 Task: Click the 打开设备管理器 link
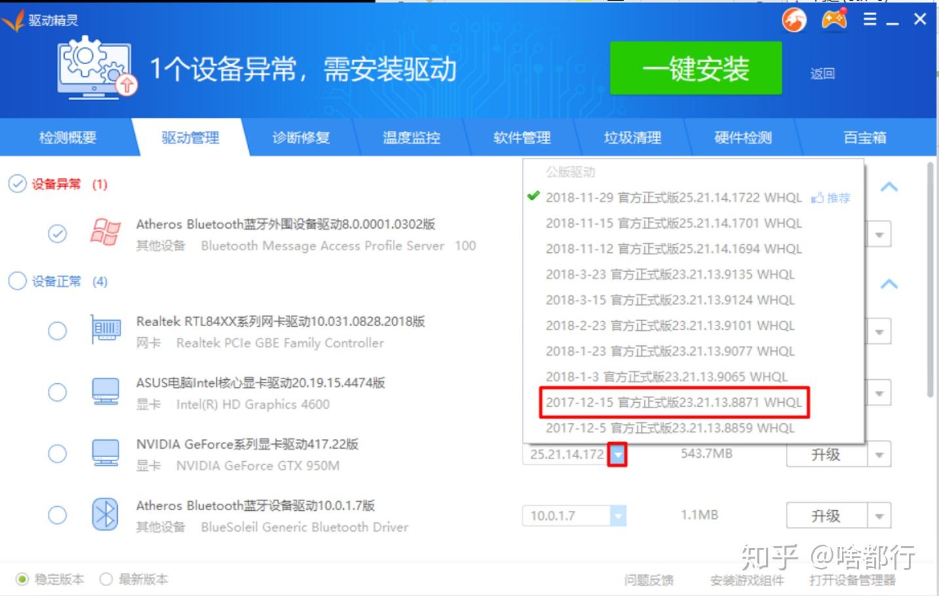[853, 580]
